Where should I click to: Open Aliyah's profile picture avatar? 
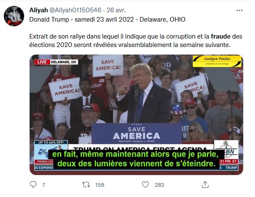[14, 16]
